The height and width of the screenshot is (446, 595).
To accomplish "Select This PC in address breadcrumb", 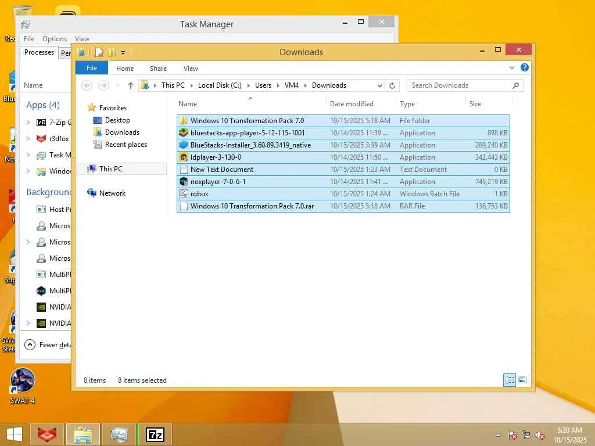I will pos(173,85).
